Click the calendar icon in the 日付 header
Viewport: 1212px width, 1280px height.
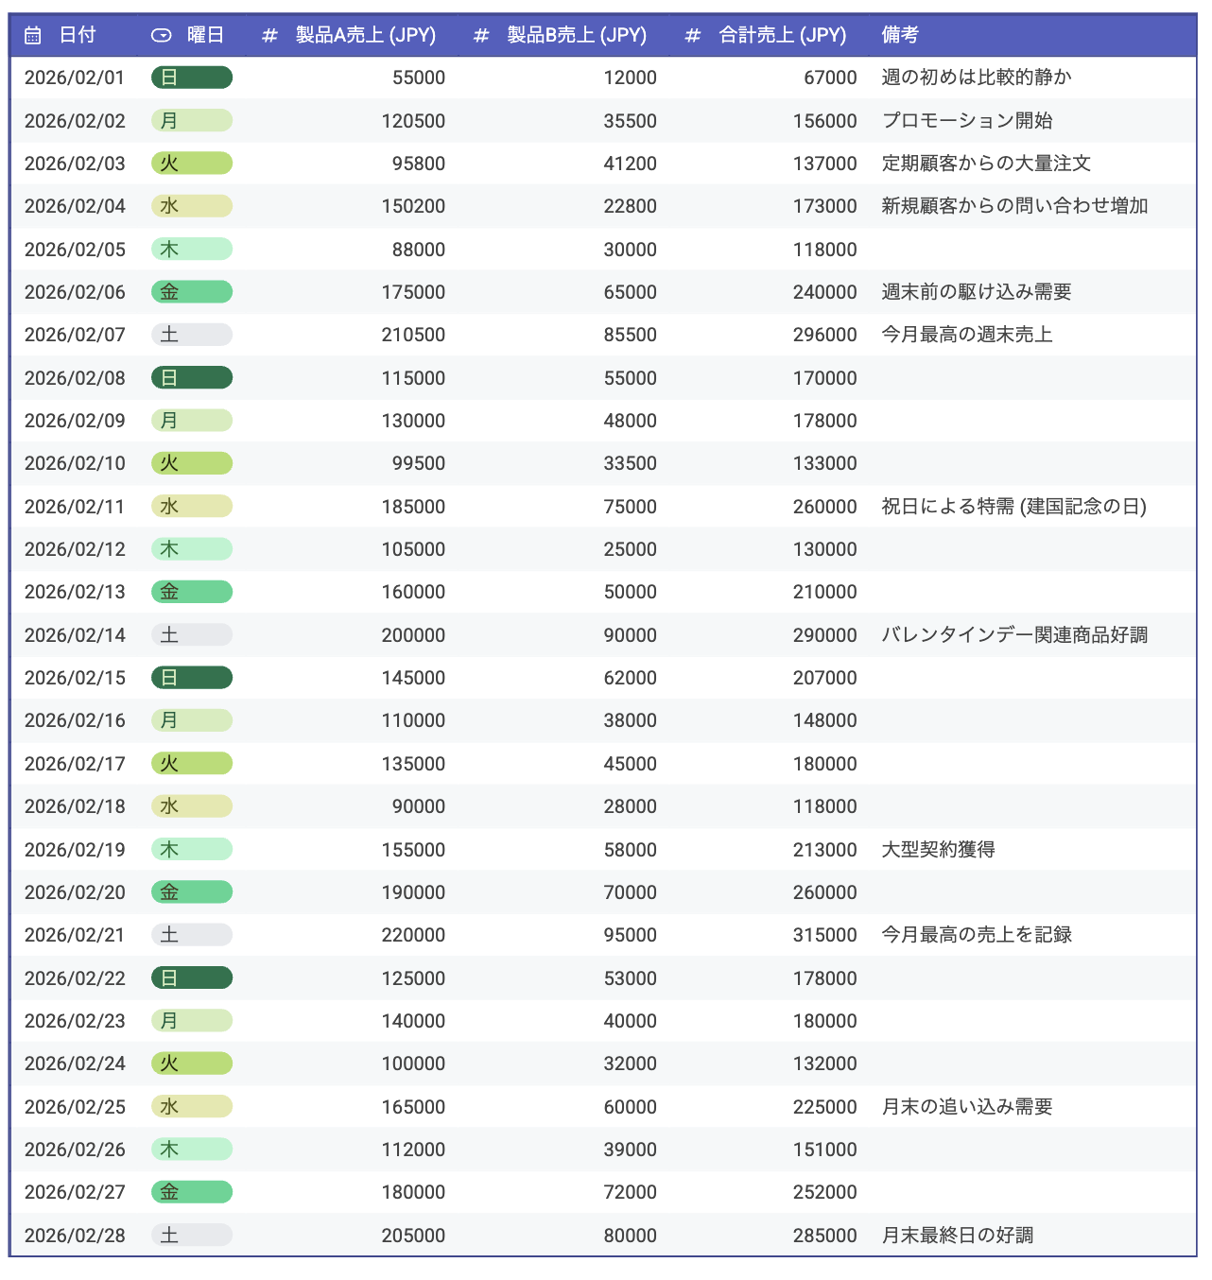coord(32,35)
